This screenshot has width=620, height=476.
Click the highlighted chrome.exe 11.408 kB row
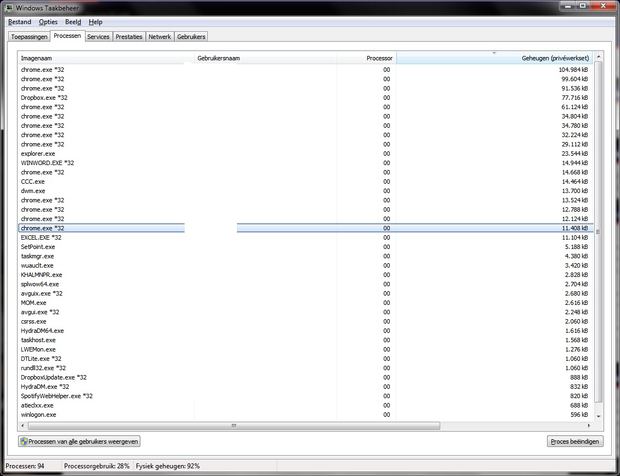coord(305,228)
